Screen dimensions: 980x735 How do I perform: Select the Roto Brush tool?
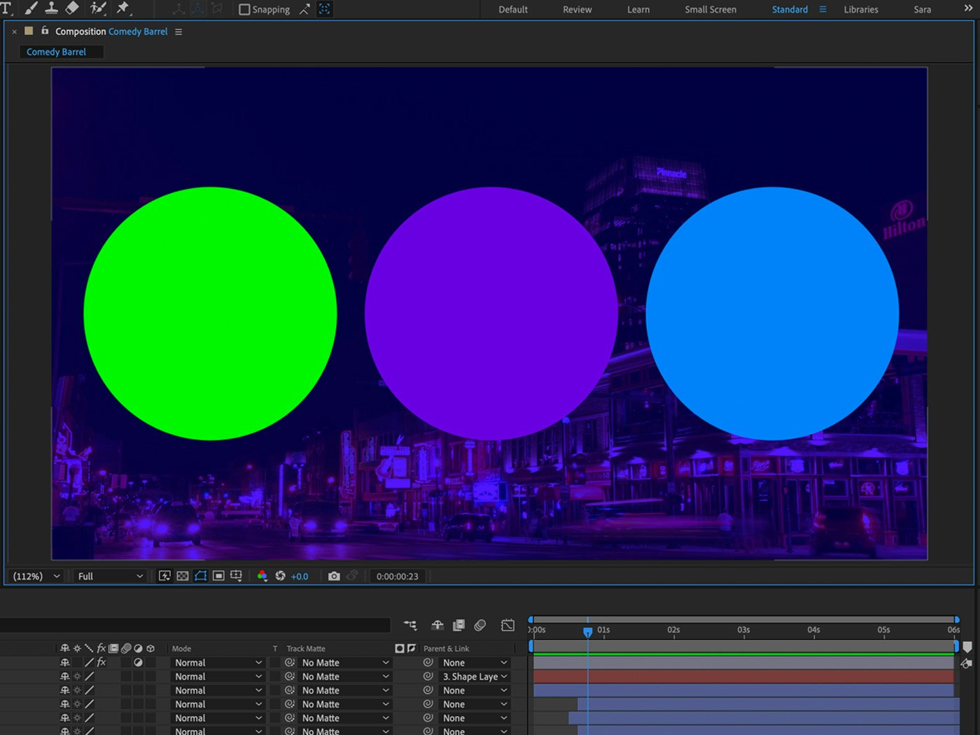[97, 8]
